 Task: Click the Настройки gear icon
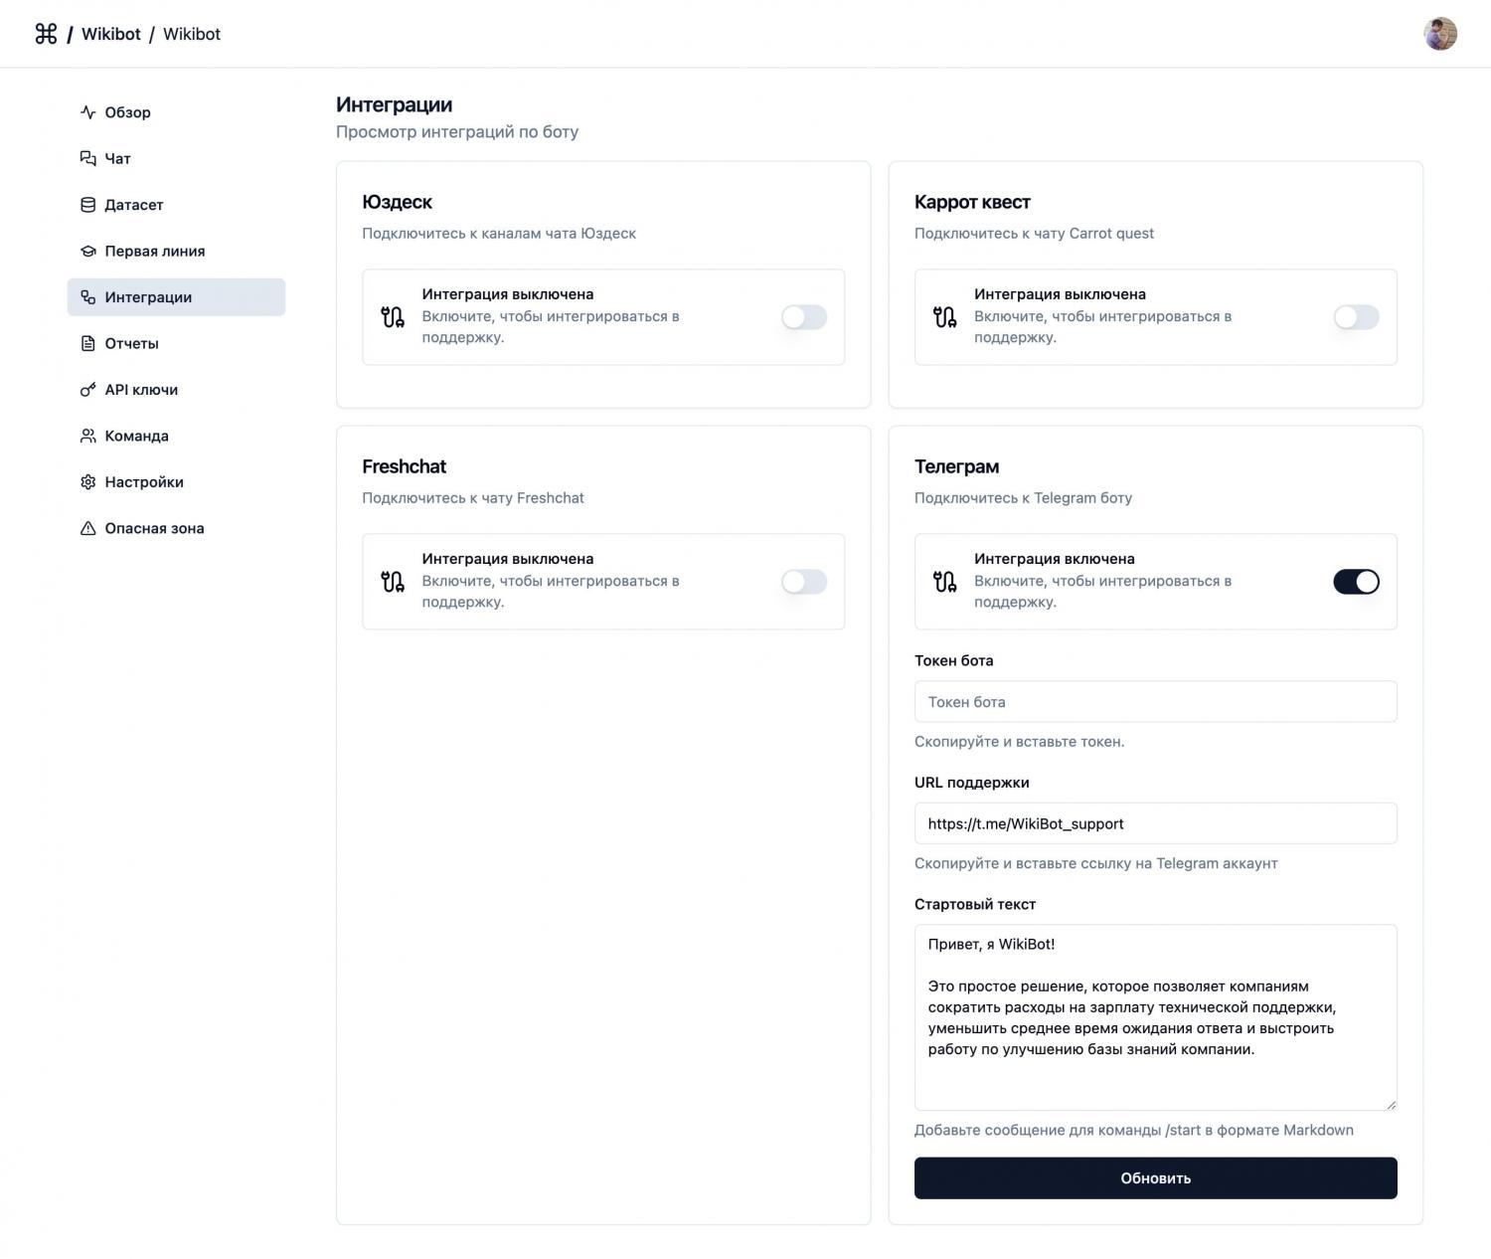tap(87, 482)
